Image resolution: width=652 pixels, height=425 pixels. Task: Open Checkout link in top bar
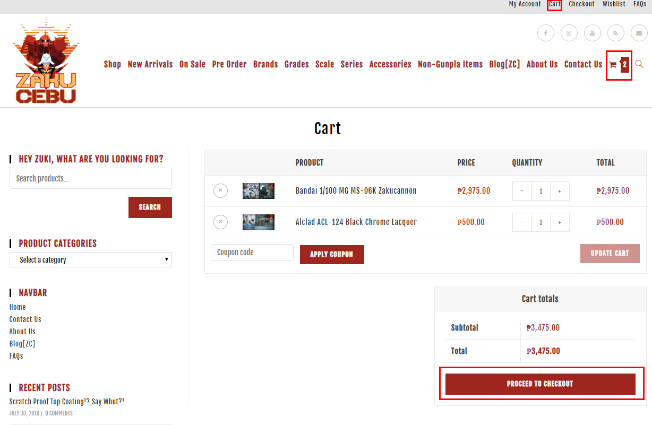pyautogui.click(x=581, y=4)
